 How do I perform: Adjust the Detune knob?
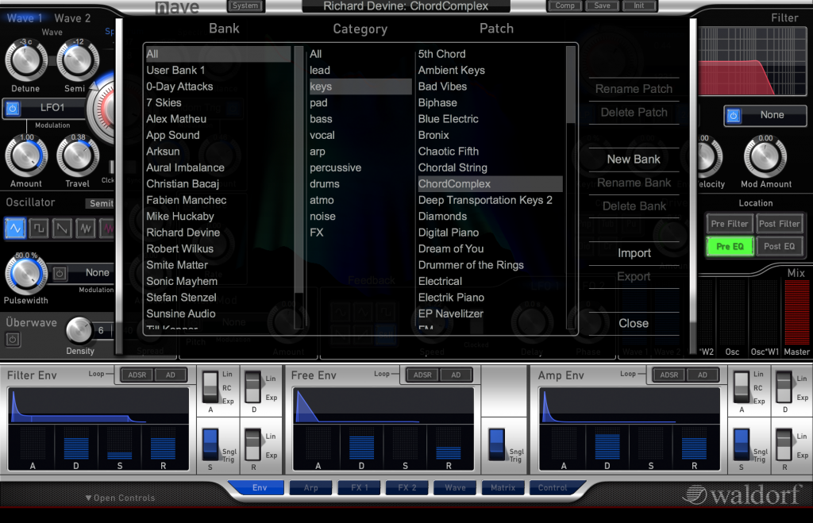tap(26, 60)
